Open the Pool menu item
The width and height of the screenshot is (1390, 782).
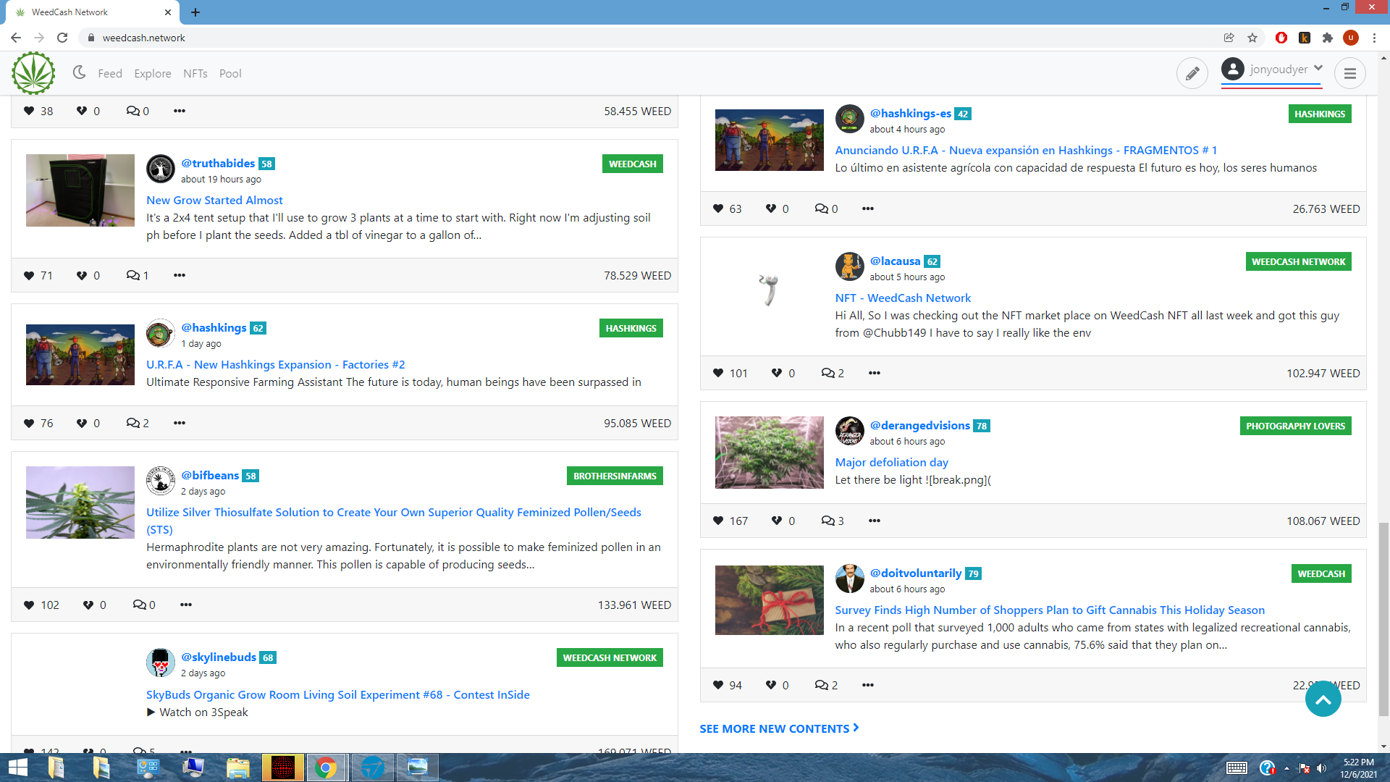click(230, 73)
